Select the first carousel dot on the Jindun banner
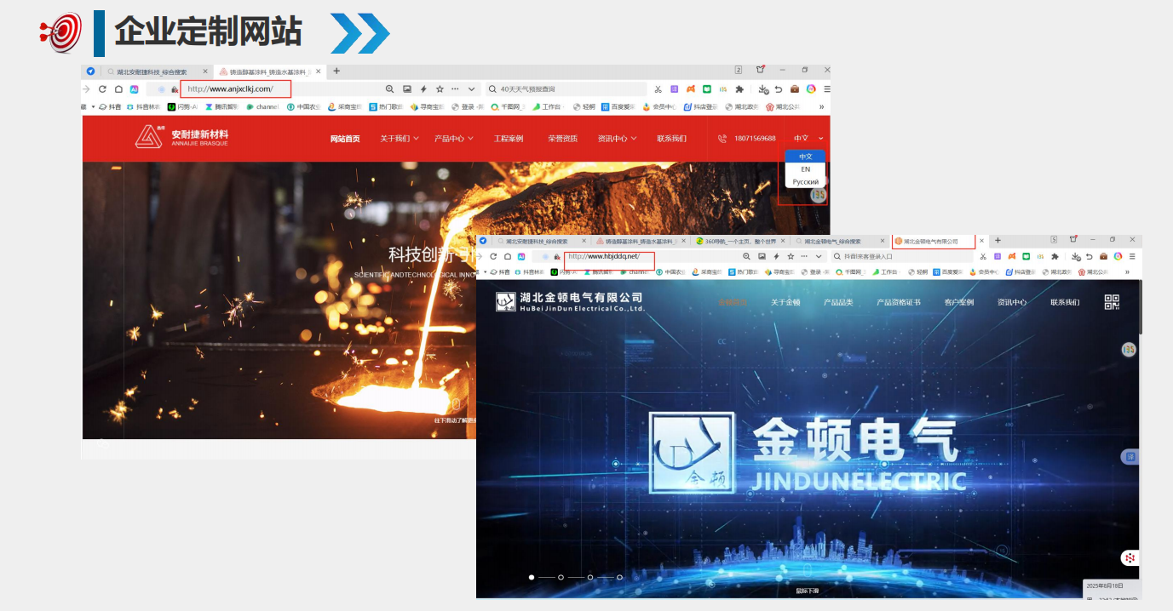This screenshot has height=611, width=1173. click(532, 577)
